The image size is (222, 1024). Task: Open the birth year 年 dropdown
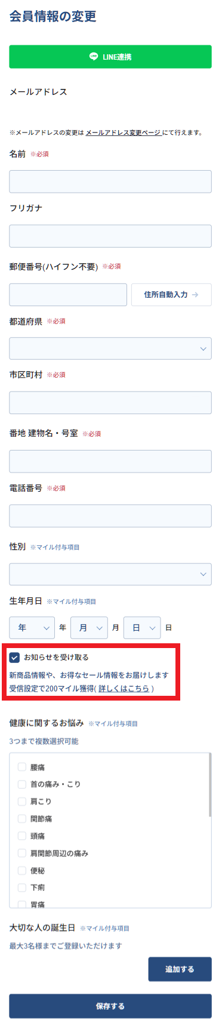tap(32, 628)
